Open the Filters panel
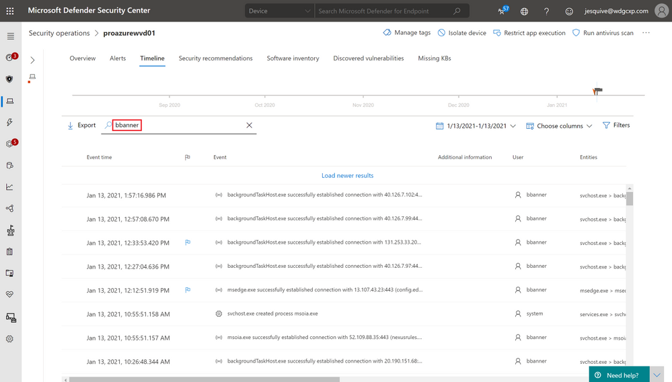The height and width of the screenshot is (382, 672). click(x=616, y=126)
